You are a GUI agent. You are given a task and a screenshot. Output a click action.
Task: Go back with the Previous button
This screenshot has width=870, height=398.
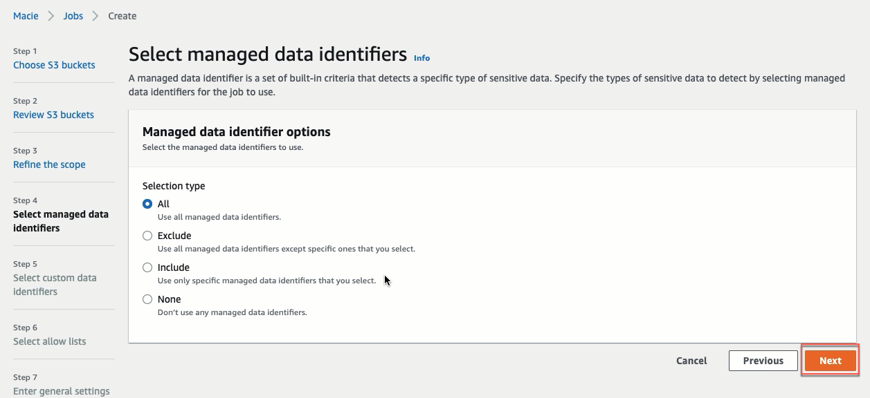click(x=763, y=361)
